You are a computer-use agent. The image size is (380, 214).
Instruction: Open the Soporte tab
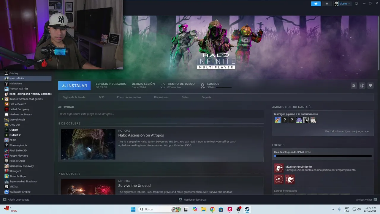tap(207, 97)
